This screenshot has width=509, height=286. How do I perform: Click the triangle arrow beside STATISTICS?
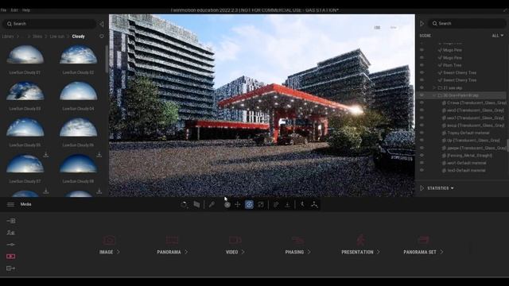422,188
